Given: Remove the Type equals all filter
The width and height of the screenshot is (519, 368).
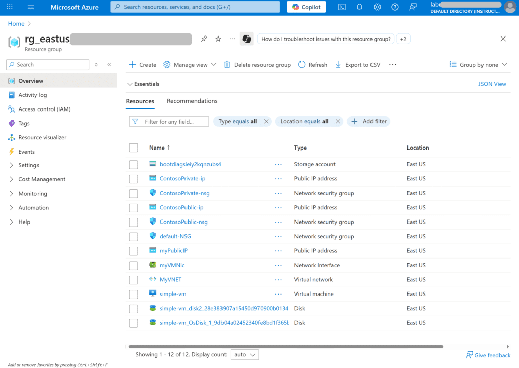Looking at the screenshot, I should pos(266,122).
